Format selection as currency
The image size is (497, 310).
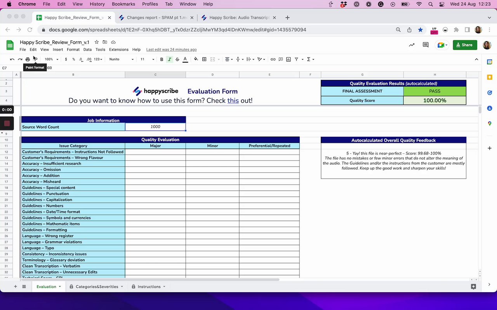click(x=66, y=59)
